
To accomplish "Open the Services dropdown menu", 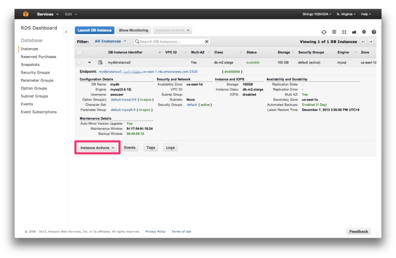I will (x=48, y=14).
